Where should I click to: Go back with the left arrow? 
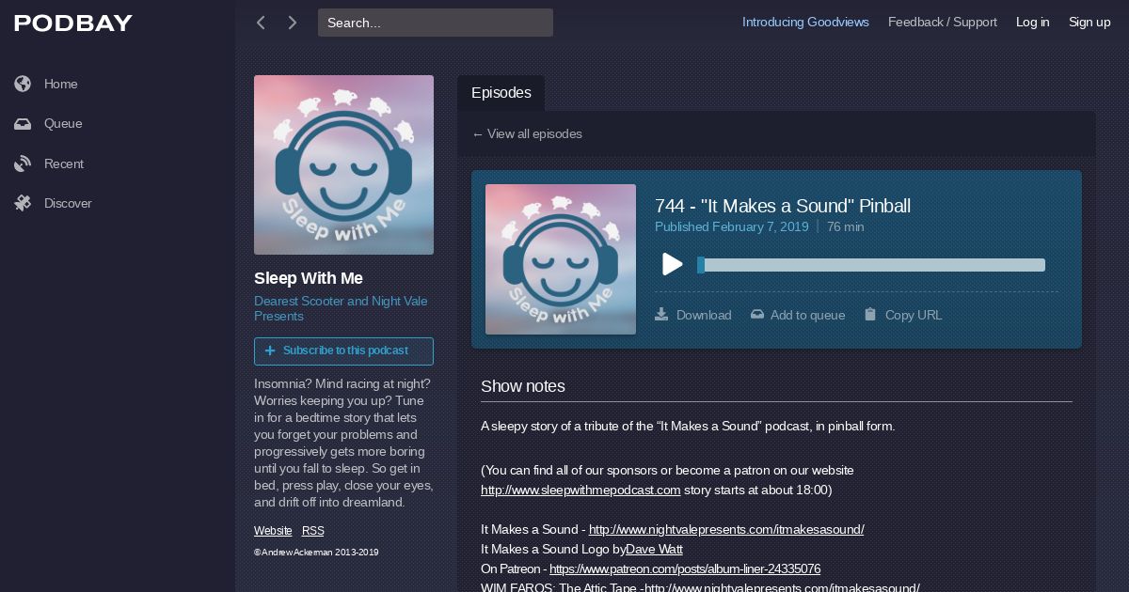click(261, 23)
